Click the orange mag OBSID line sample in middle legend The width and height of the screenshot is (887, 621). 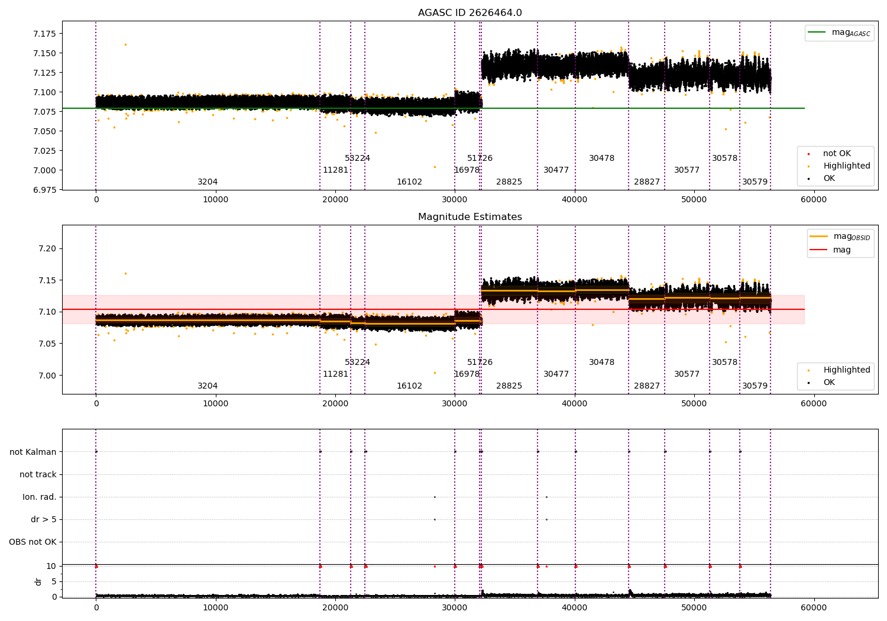point(819,237)
